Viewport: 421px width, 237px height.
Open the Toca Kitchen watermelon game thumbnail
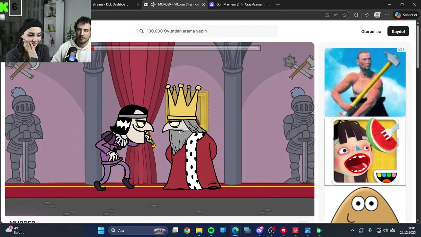365,151
